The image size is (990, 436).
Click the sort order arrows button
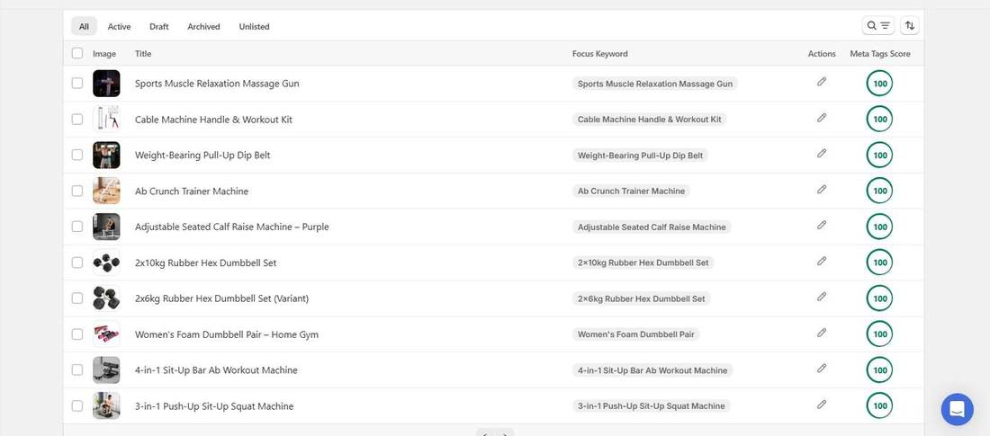pyautogui.click(x=909, y=26)
